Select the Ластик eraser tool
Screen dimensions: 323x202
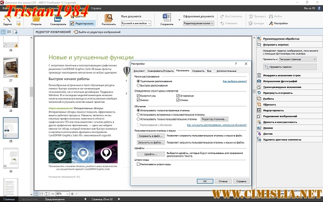268,133
